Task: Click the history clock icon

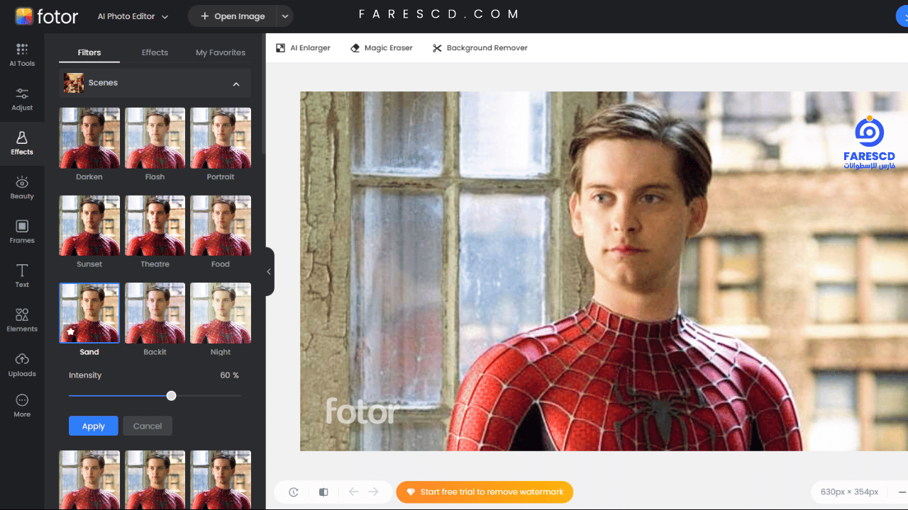Action: [293, 492]
